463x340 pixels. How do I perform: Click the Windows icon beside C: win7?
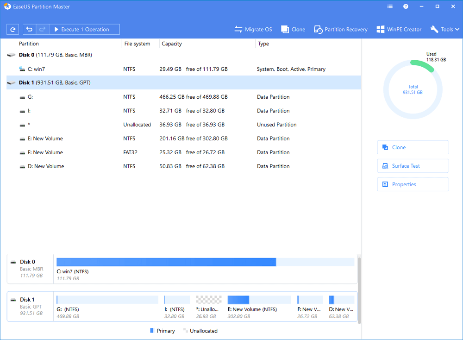tap(22, 69)
